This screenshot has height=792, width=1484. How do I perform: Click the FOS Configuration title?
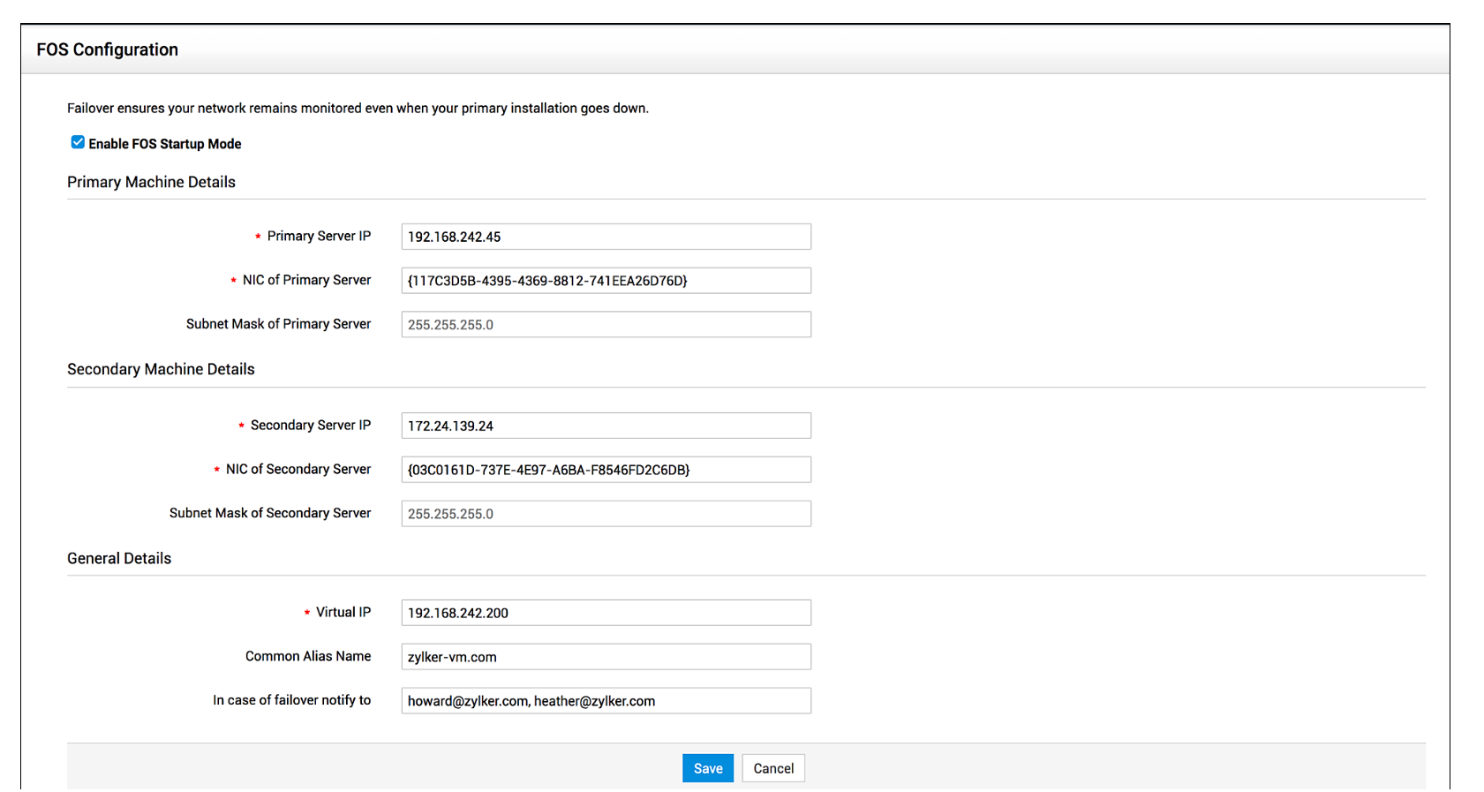point(107,49)
